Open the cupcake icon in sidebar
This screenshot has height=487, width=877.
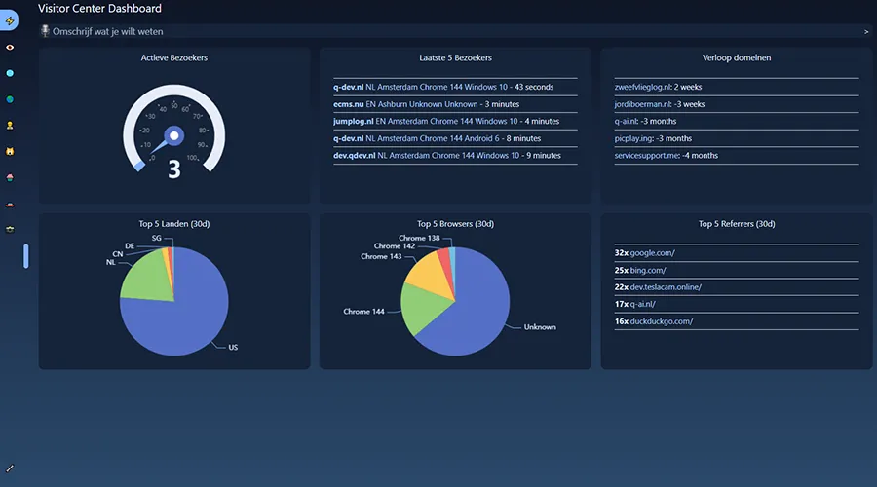click(x=10, y=178)
